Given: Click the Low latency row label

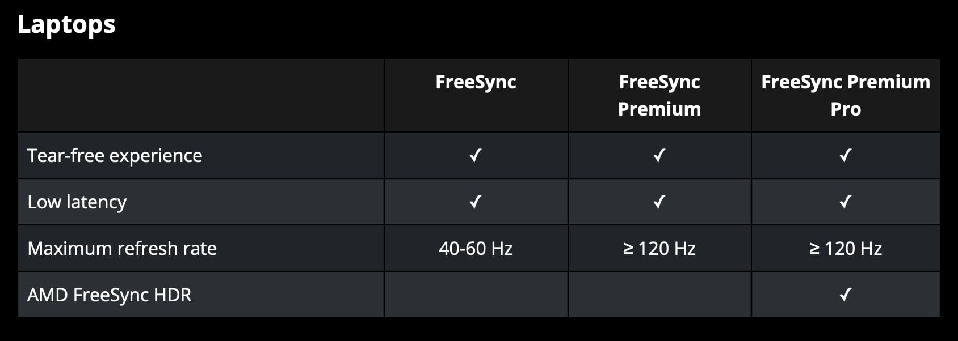Looking at the screenshot, I should (x=77, y=202).
